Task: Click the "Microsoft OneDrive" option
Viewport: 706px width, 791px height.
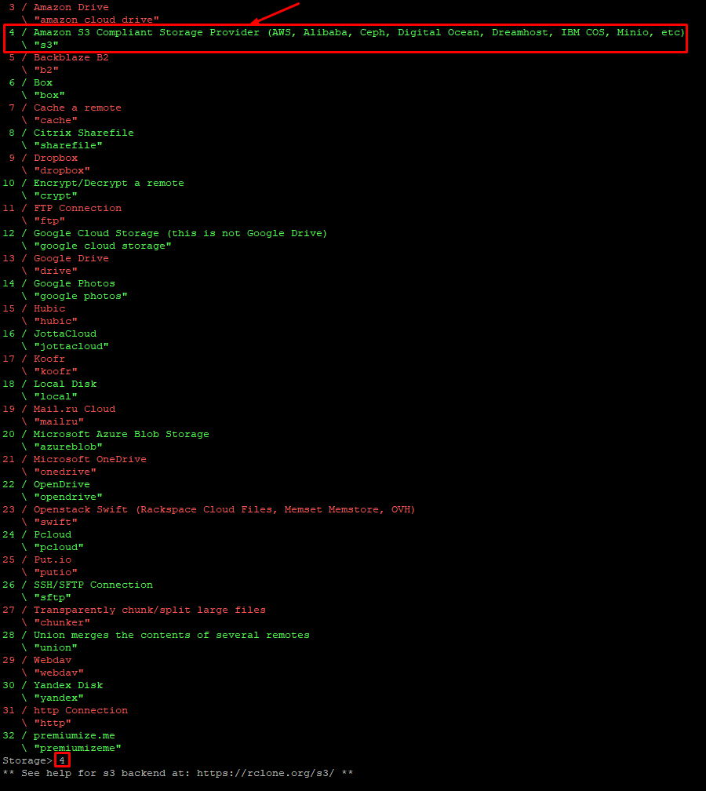Action: [x=89, y=460]
